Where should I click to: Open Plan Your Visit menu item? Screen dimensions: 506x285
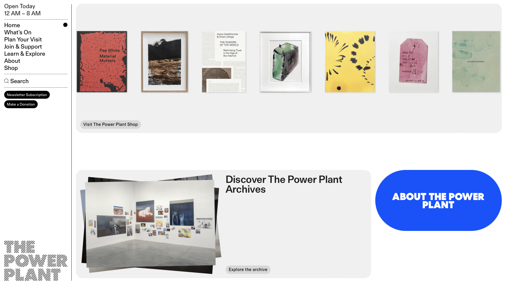pos(23,39)
